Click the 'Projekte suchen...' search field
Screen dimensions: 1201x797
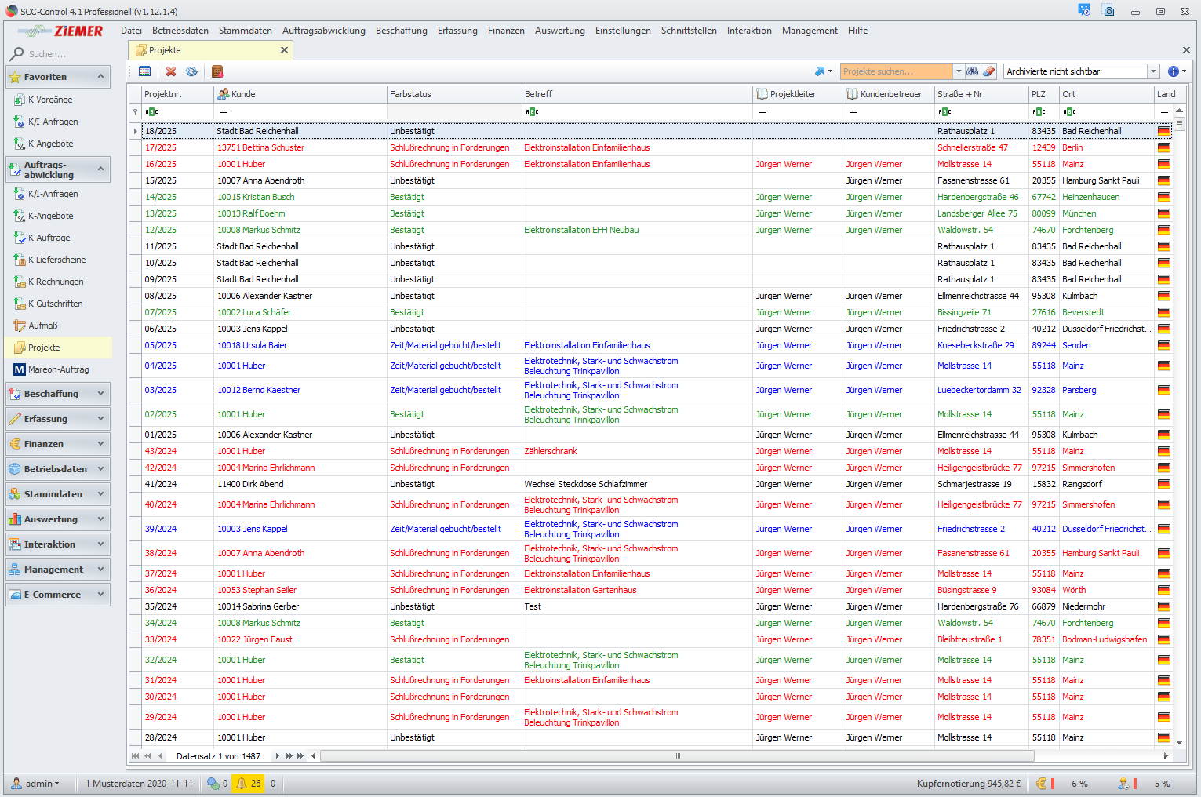(895, 71)
